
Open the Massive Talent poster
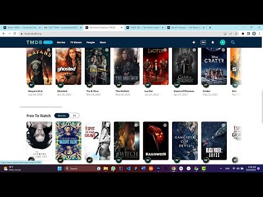tap(68, 141)
